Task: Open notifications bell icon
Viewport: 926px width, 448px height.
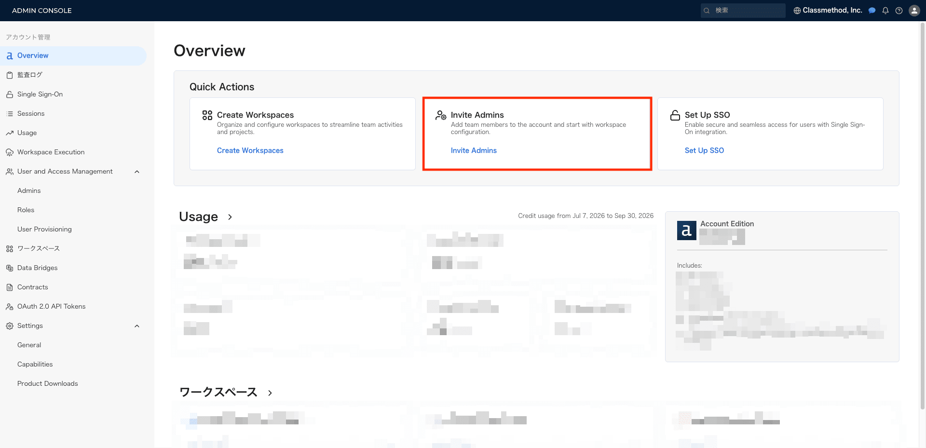Action: coord(885,11)
